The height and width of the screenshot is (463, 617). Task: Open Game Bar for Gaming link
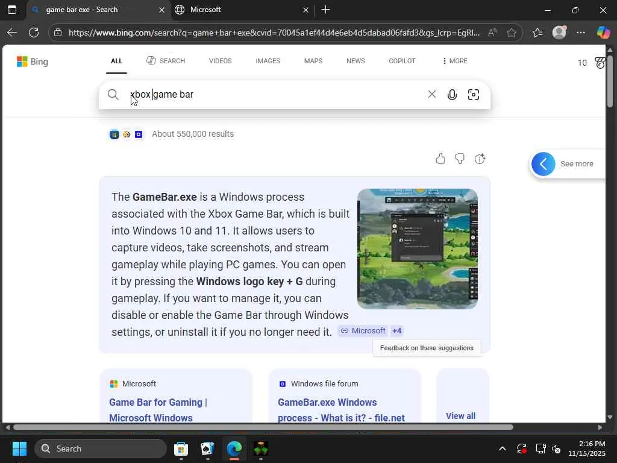158,410
